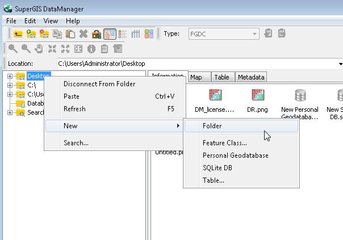Switch to the Table tab
This screenshot has height=240, width=343.
[x=222, y=77]
